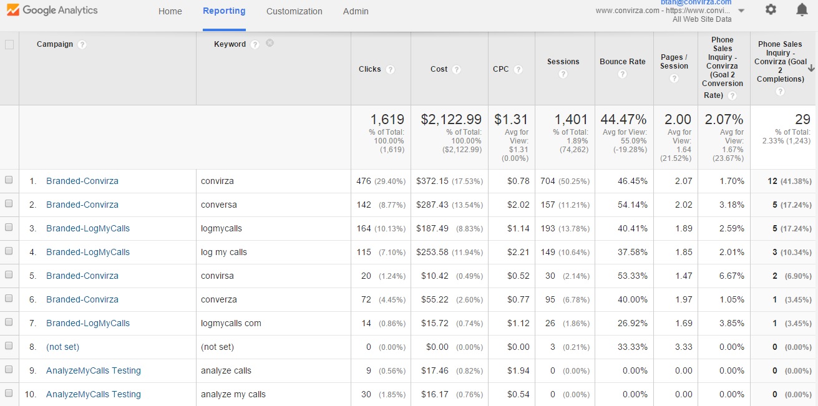
Task: Open Branded-Convirza link in row 6
Action: point(82,299)
